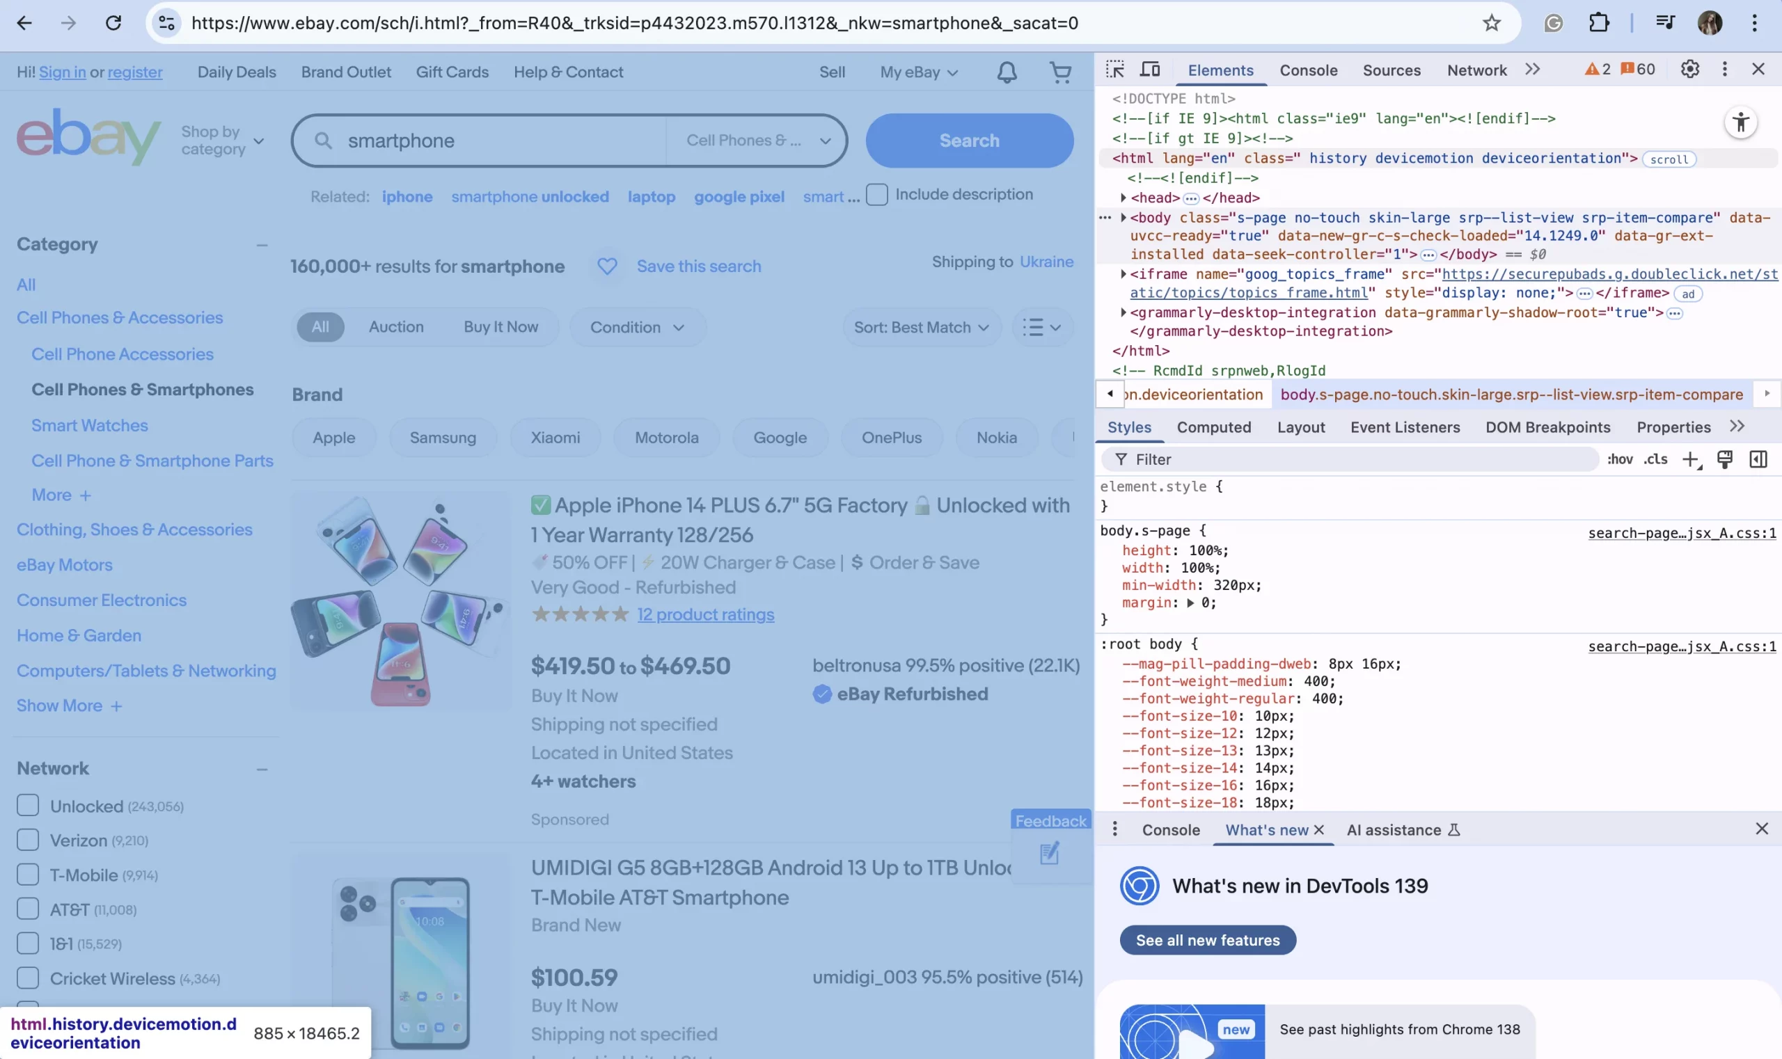Reload the eBay page
Image resolution: width=1782 pixels, height=1059 pixels.
[x=113, y=23]
